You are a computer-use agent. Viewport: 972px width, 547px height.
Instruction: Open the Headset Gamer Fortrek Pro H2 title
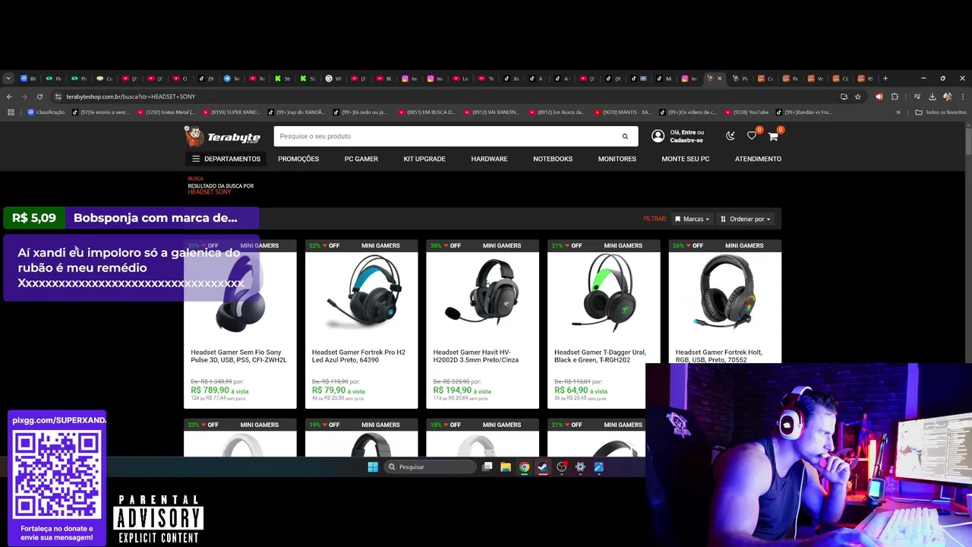pyautogui.click(x=358, y=356)
